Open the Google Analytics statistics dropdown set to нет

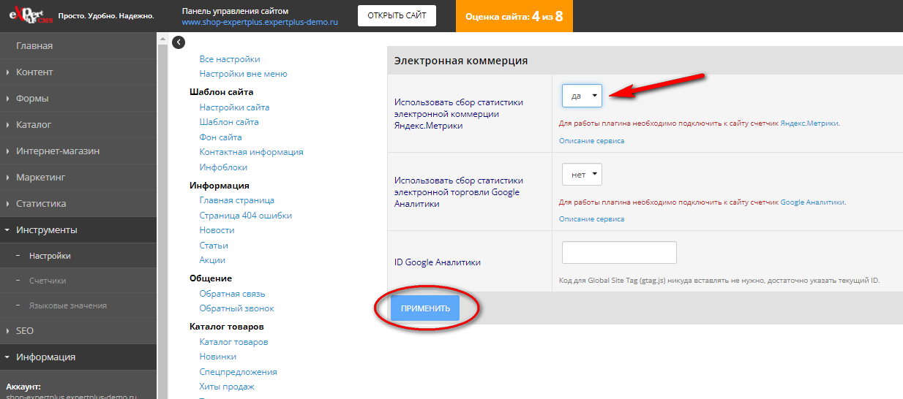tap(582, 175)
